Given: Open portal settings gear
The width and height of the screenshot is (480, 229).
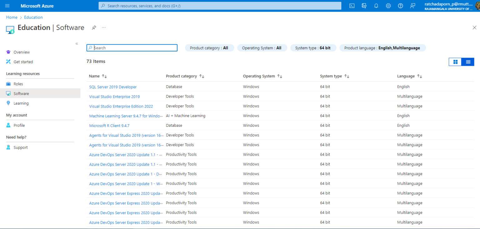Looking at the screenshot, I should [x=388, y=6].
